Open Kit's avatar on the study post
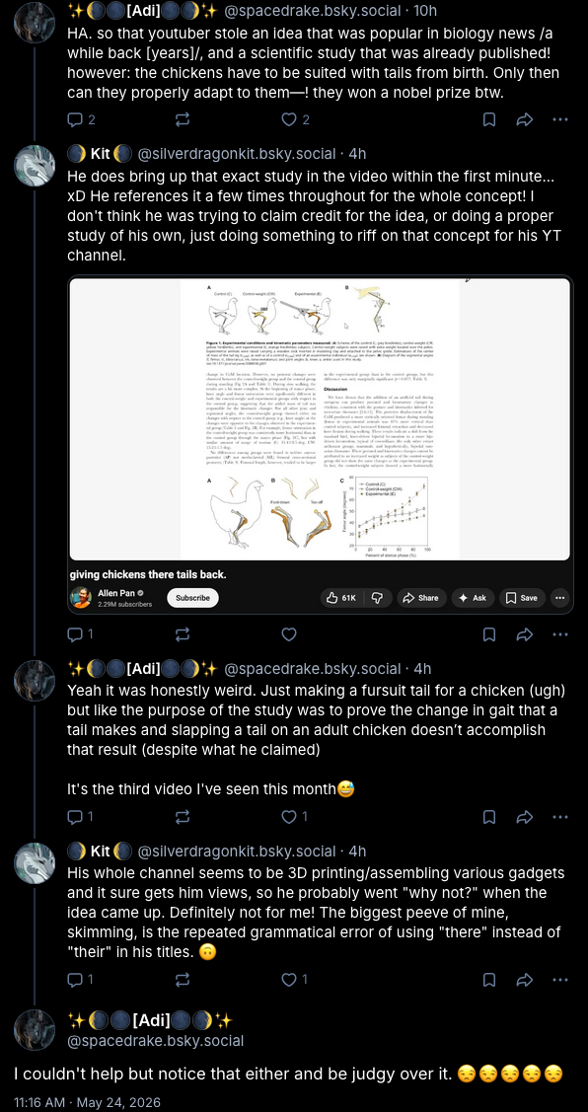The image size is (588, 1112). [x=35, y=165]
